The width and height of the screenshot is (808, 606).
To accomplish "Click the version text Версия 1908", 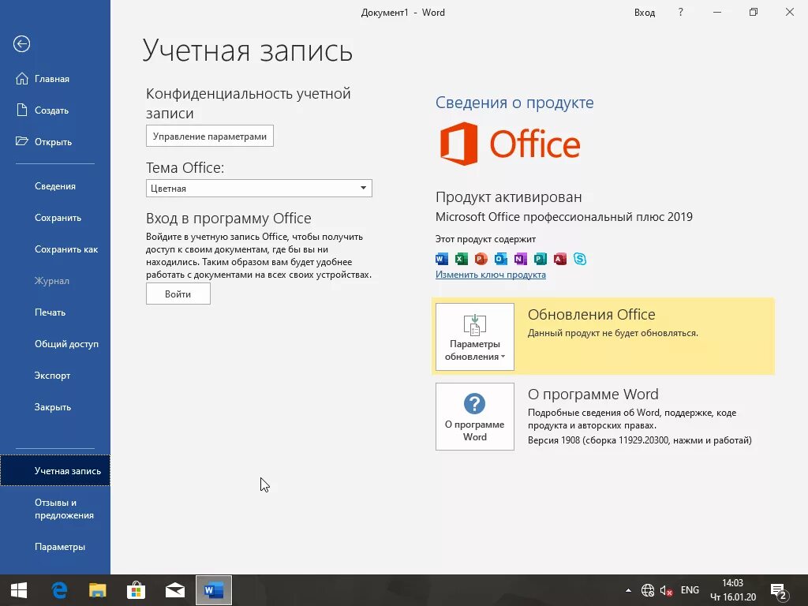I will click(639, 440).
